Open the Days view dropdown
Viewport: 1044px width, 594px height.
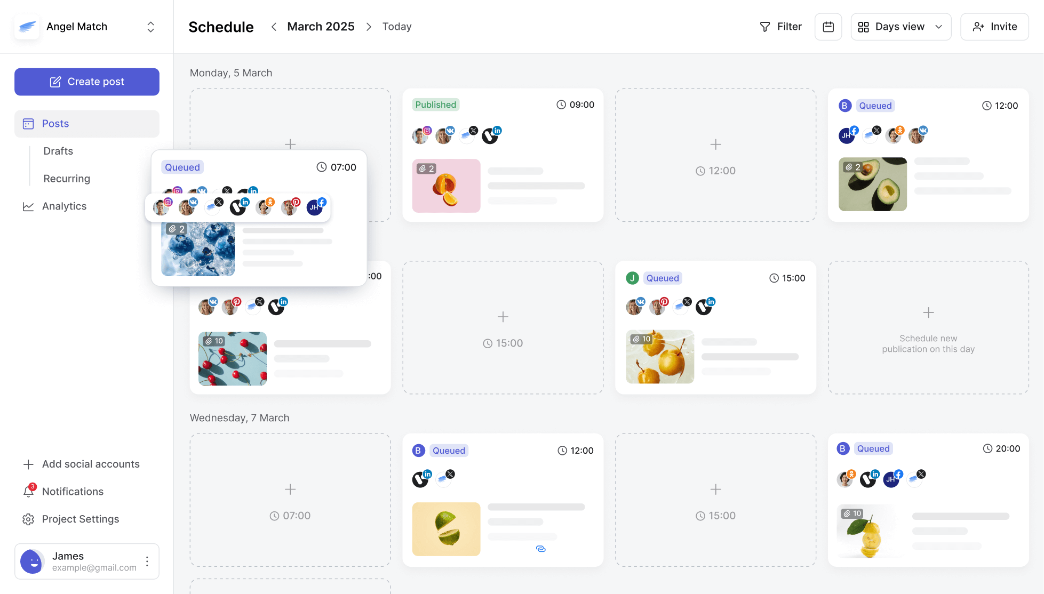(x=900, y=27)
